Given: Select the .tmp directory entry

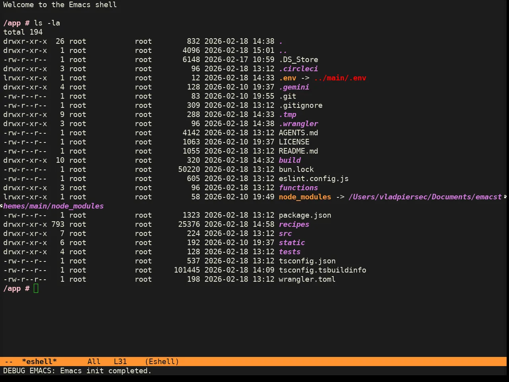Looking at the screenshot, I should click(288, 115).
